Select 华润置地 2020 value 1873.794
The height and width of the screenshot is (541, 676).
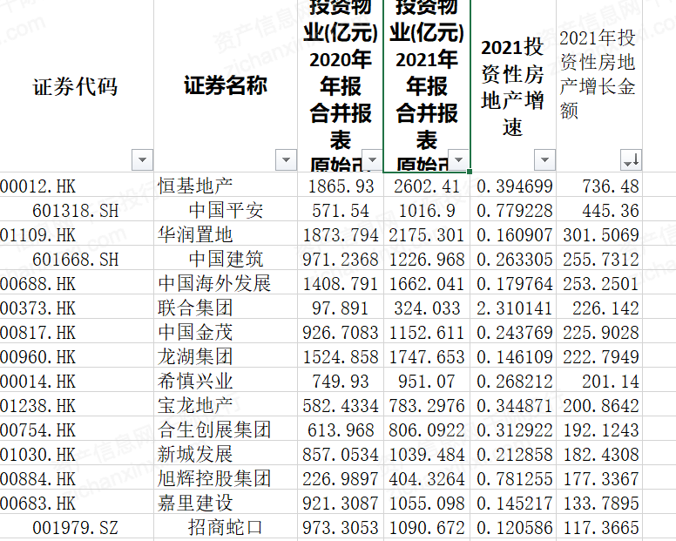(341, 235)
